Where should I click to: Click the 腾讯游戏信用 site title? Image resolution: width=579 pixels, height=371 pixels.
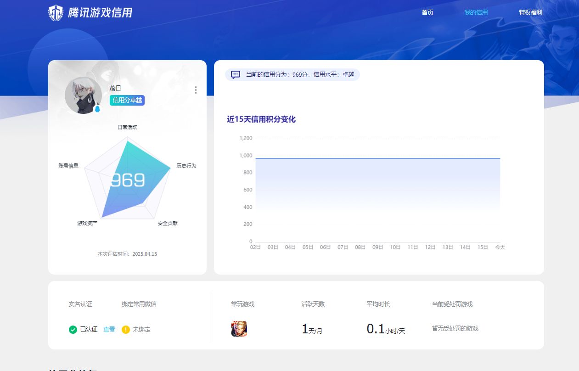pyautogui.click(x=100, y=12)
